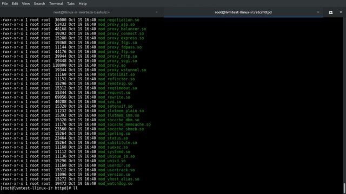
Task: Click the mod_version.so file name
Action: pos(114,175)
